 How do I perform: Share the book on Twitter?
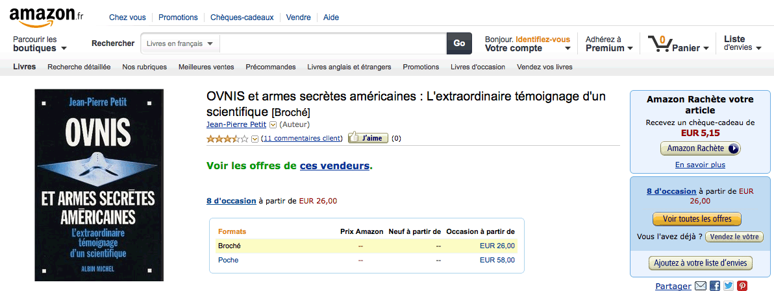click(x=729, y=286)
